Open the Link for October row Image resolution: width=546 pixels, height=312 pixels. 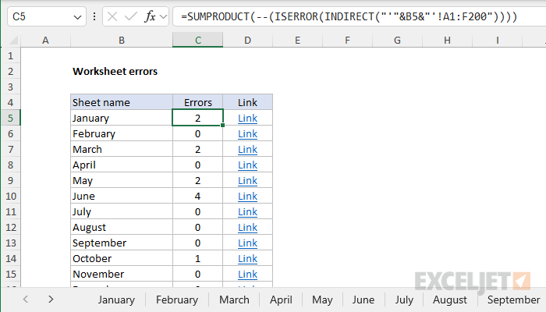click(247, 258)
